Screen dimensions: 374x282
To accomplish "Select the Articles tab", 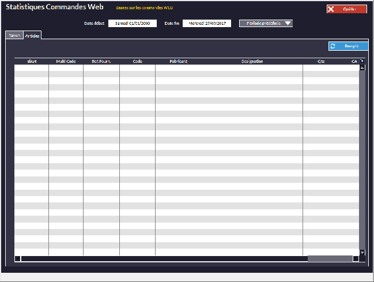I will click(32, 35).
